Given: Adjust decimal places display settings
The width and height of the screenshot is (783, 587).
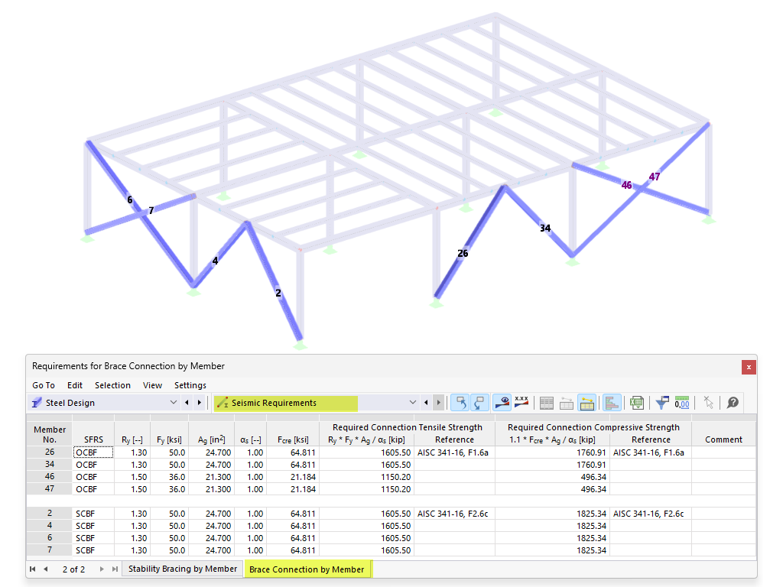Looking at the screenshot, I should [x=682, y=403].
